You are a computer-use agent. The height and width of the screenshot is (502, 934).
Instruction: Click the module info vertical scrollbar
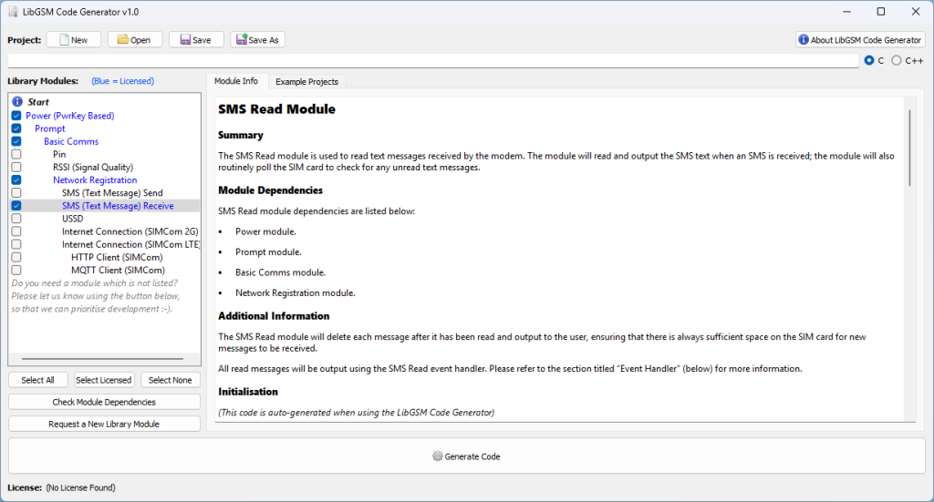tap(909, 148)
